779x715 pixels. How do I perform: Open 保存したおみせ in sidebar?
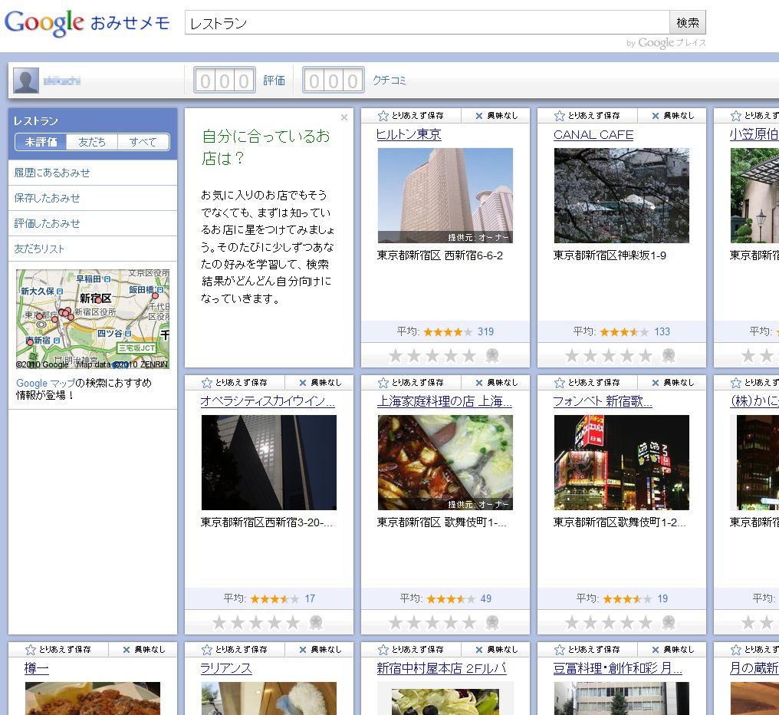coord(48,198)
